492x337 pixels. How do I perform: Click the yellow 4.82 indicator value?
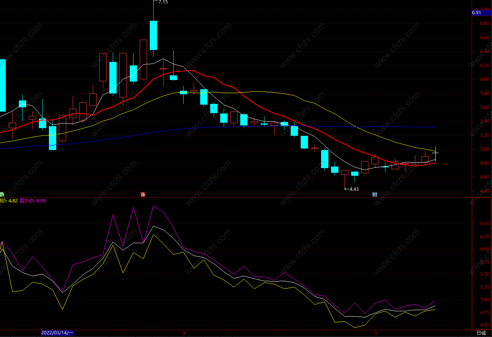pos(13,200)
